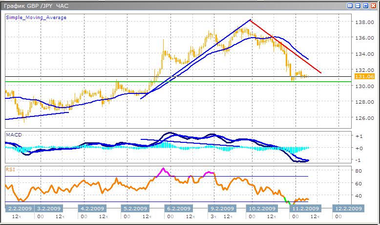Click the horizontal tile window button
This screenshot has width=380, height=225.
coord(358,5)
